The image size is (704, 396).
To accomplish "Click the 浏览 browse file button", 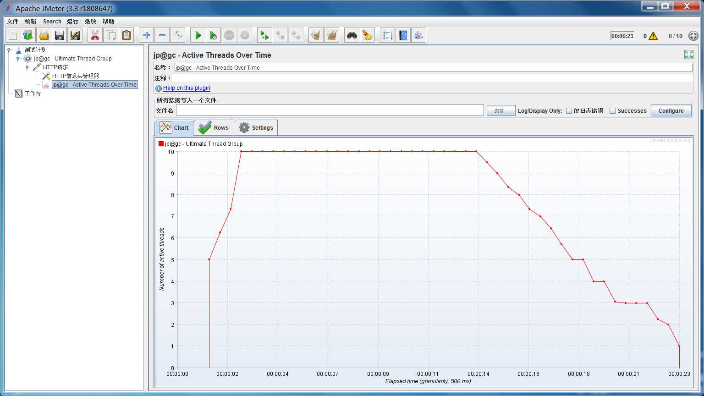I will coord(501,110).
